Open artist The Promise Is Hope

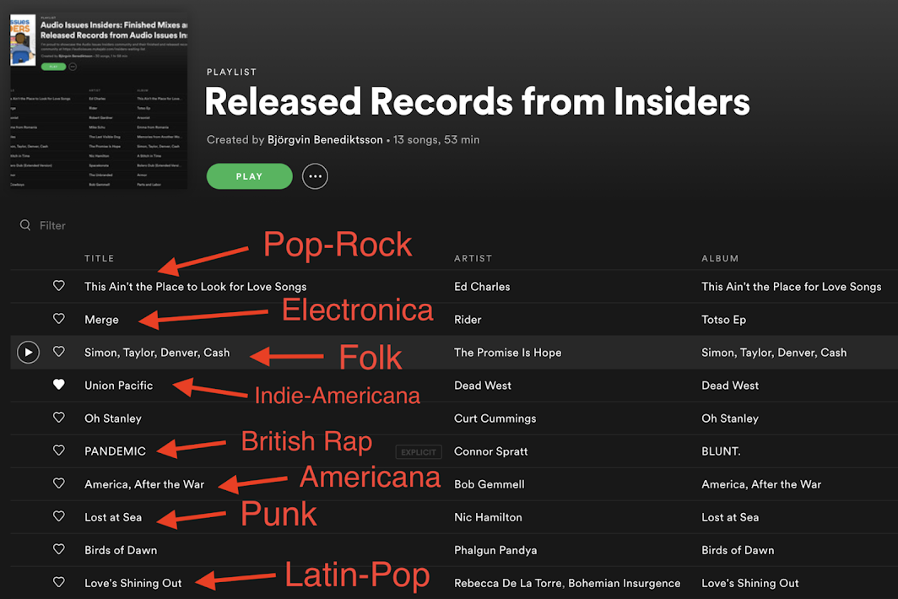pyautogui.click(x=508, y=353)
